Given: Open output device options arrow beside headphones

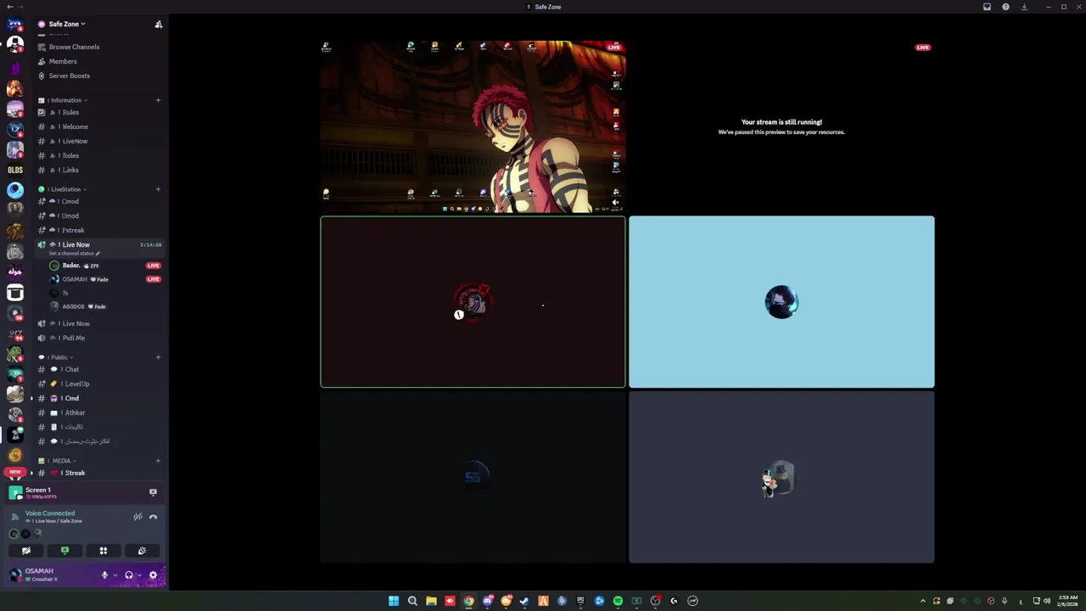Looking at the screenshot, I should [x=139, y=575].
